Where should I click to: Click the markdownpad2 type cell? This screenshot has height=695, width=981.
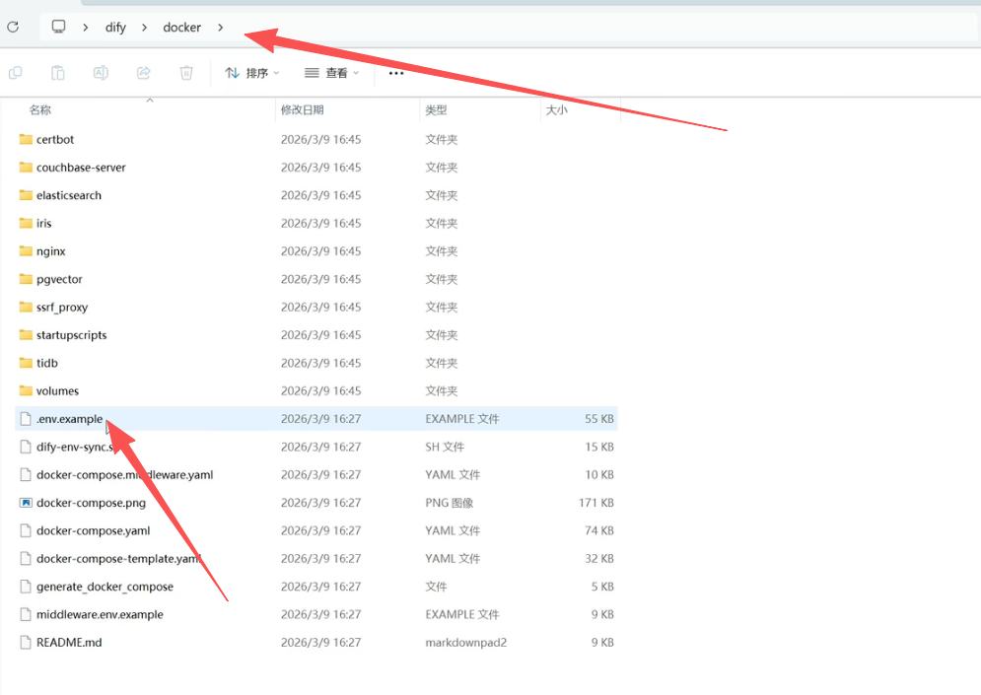[466, 643]
